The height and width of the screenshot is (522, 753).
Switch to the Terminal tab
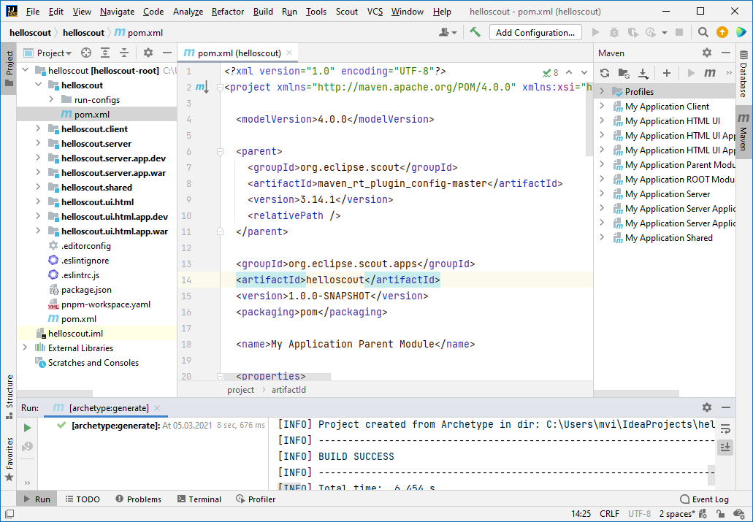199,499
